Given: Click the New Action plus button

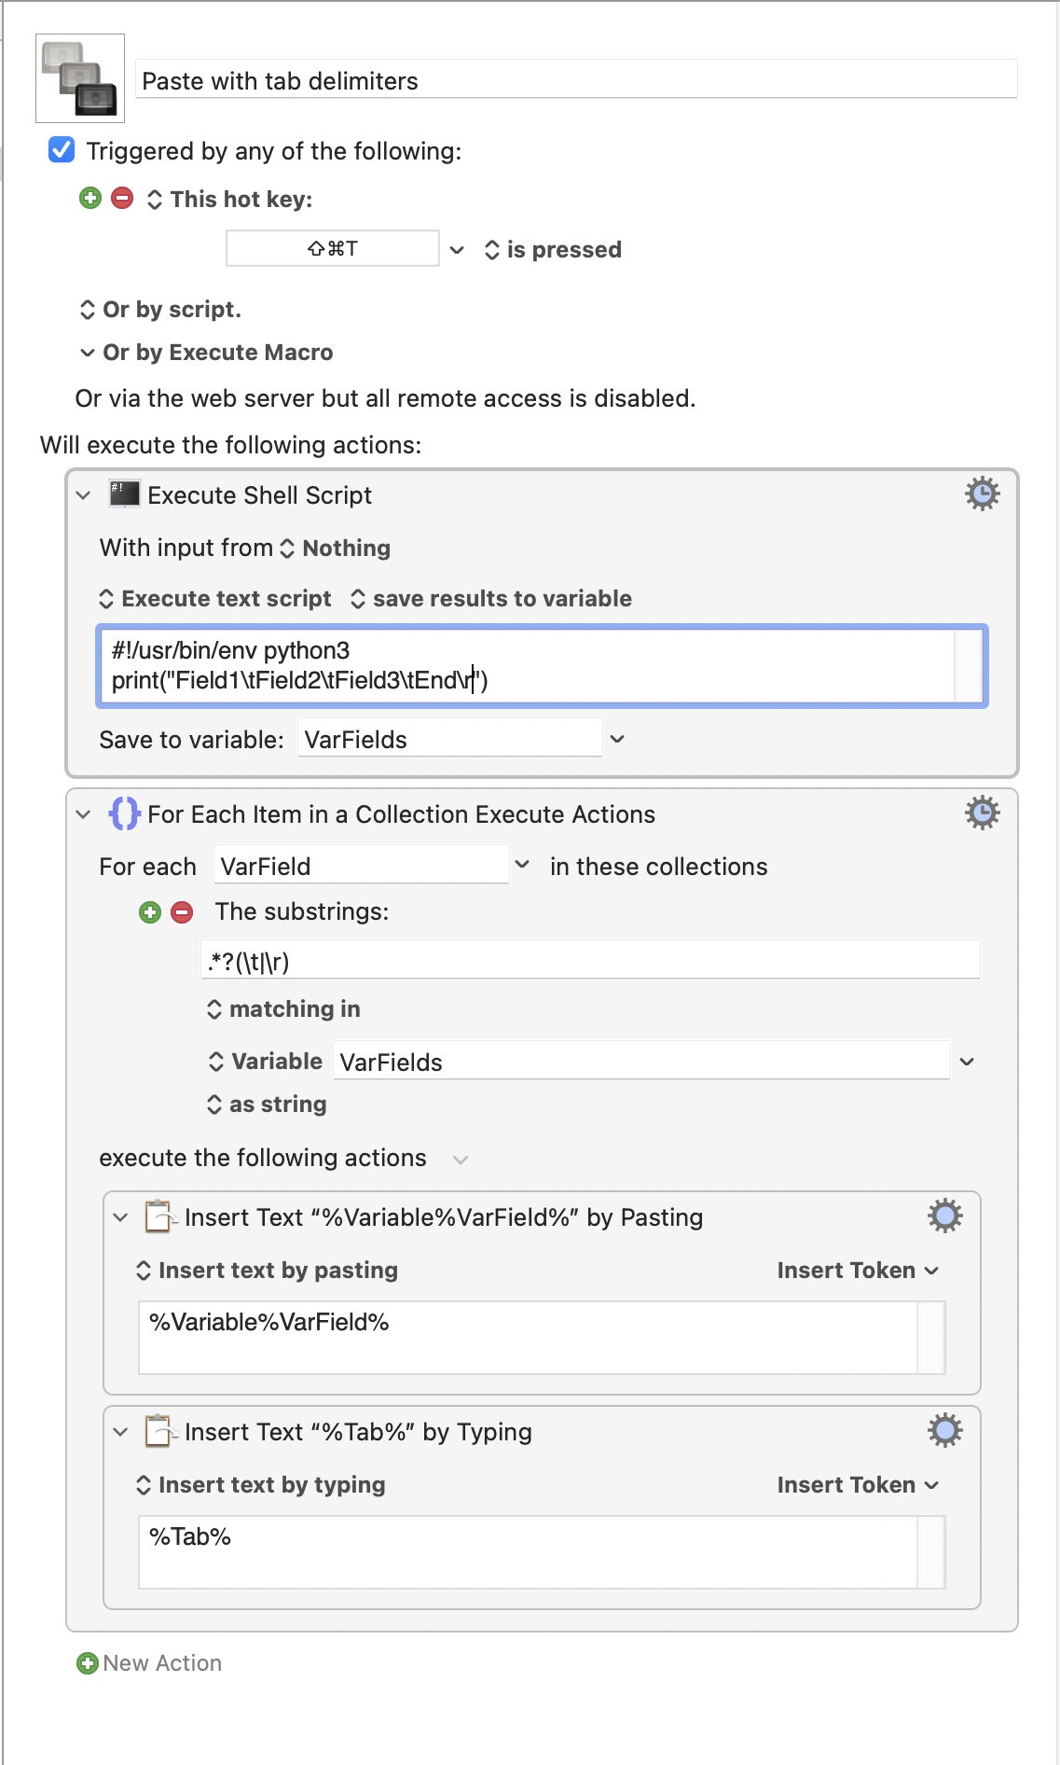Looking at the screenshot, I should (x=88, y=1663).
